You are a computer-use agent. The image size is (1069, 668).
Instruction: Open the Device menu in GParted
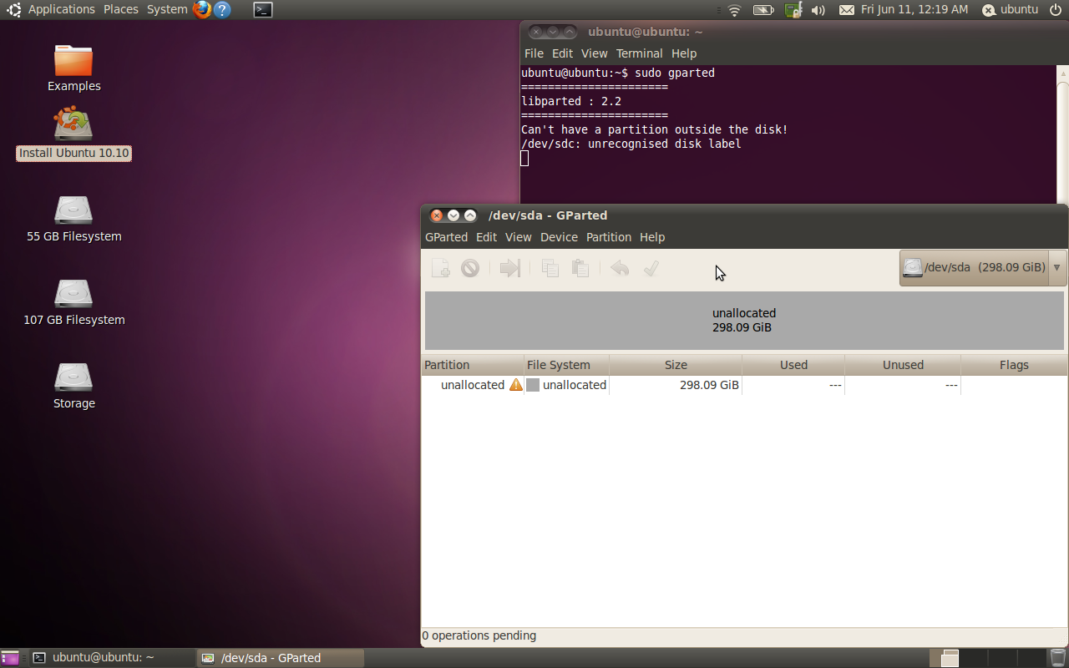(x=559, y=237)
